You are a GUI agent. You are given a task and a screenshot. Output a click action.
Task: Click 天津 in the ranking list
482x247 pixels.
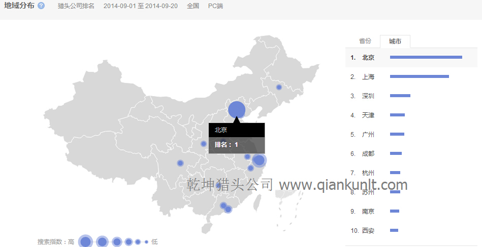(368, 115)
